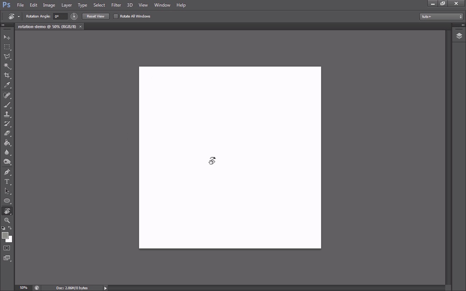Click the 50% zoom level field

pyautogui.click(x=24, y=288)
